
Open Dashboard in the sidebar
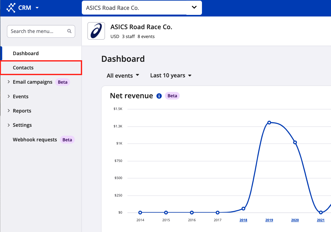[26, 53]
